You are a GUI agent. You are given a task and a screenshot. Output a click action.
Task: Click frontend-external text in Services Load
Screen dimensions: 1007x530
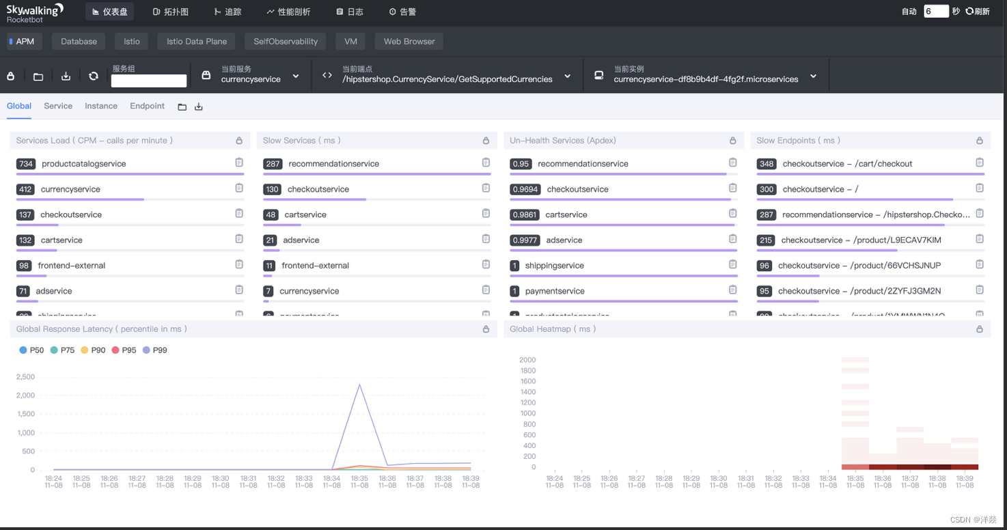tap(72, 265)
